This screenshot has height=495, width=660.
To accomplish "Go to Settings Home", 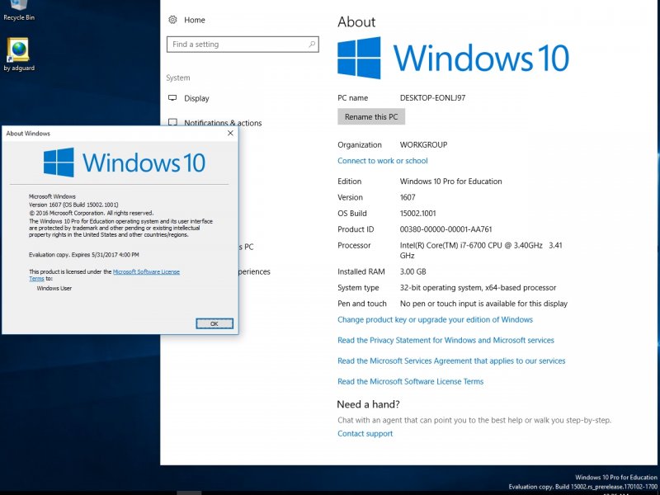I will 195,20.
